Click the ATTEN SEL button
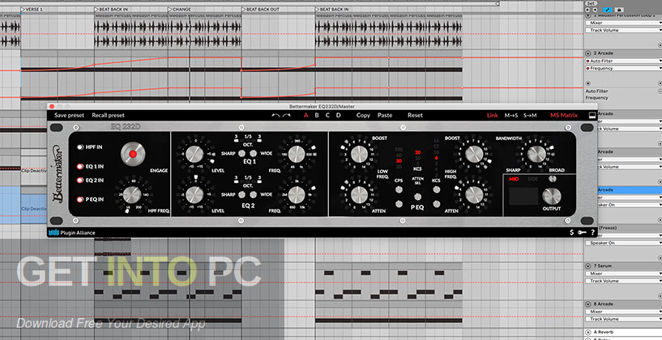The width and height of the screenshot is (662, 340). pos(417,197)
